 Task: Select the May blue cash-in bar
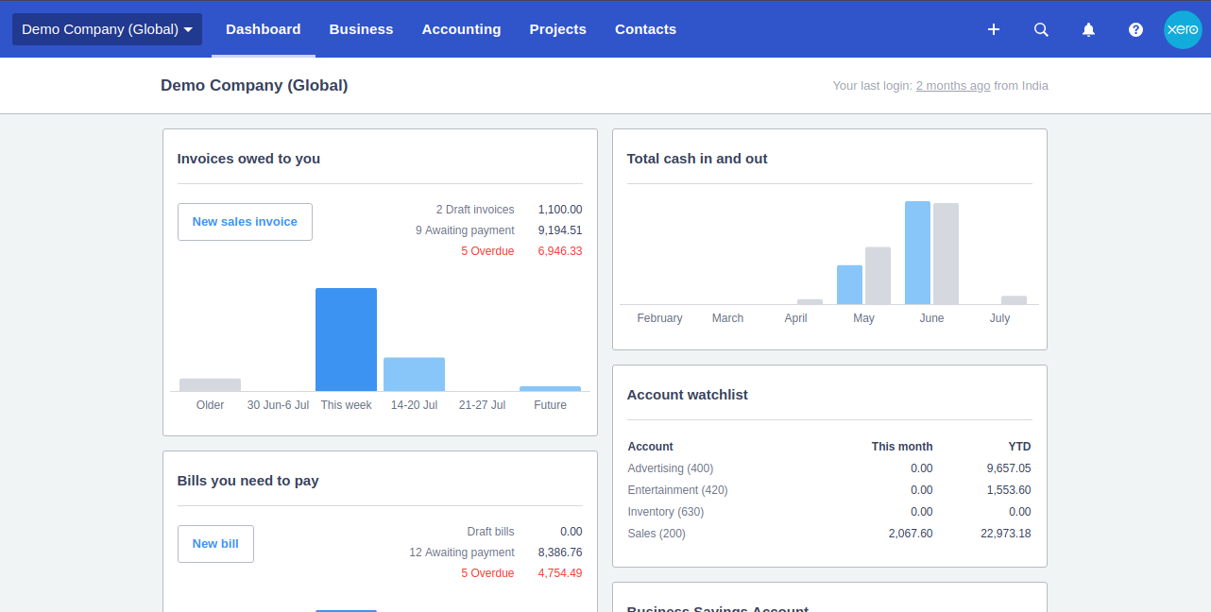click(849, 284)
